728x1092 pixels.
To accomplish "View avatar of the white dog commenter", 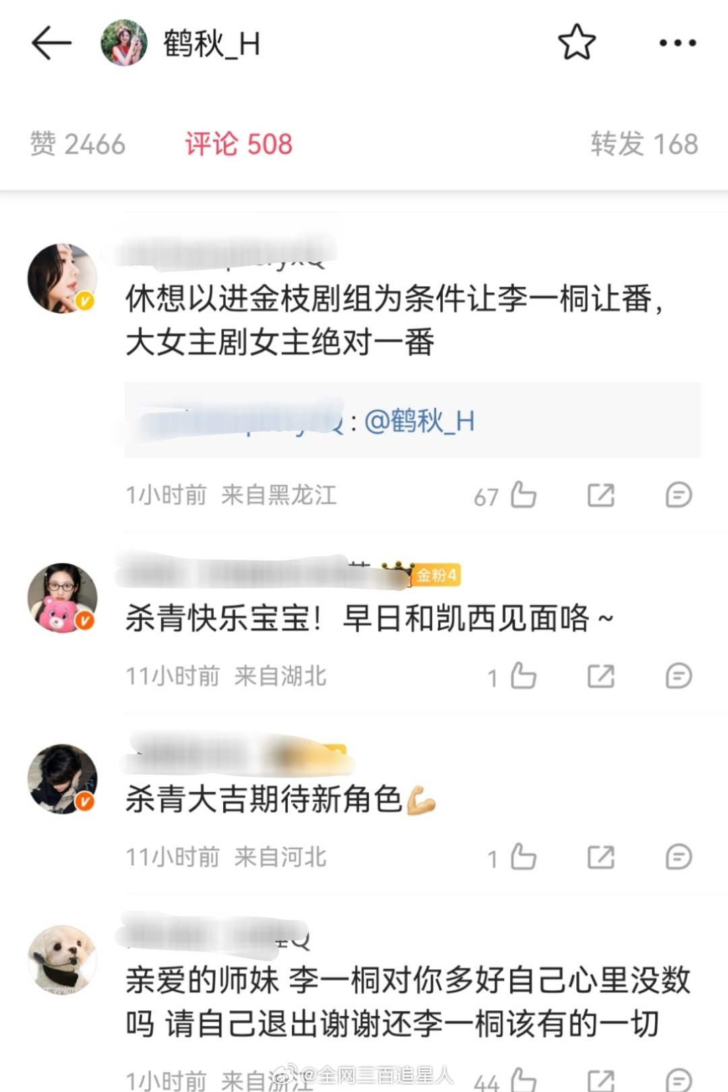I will click(x=62, y=960).
